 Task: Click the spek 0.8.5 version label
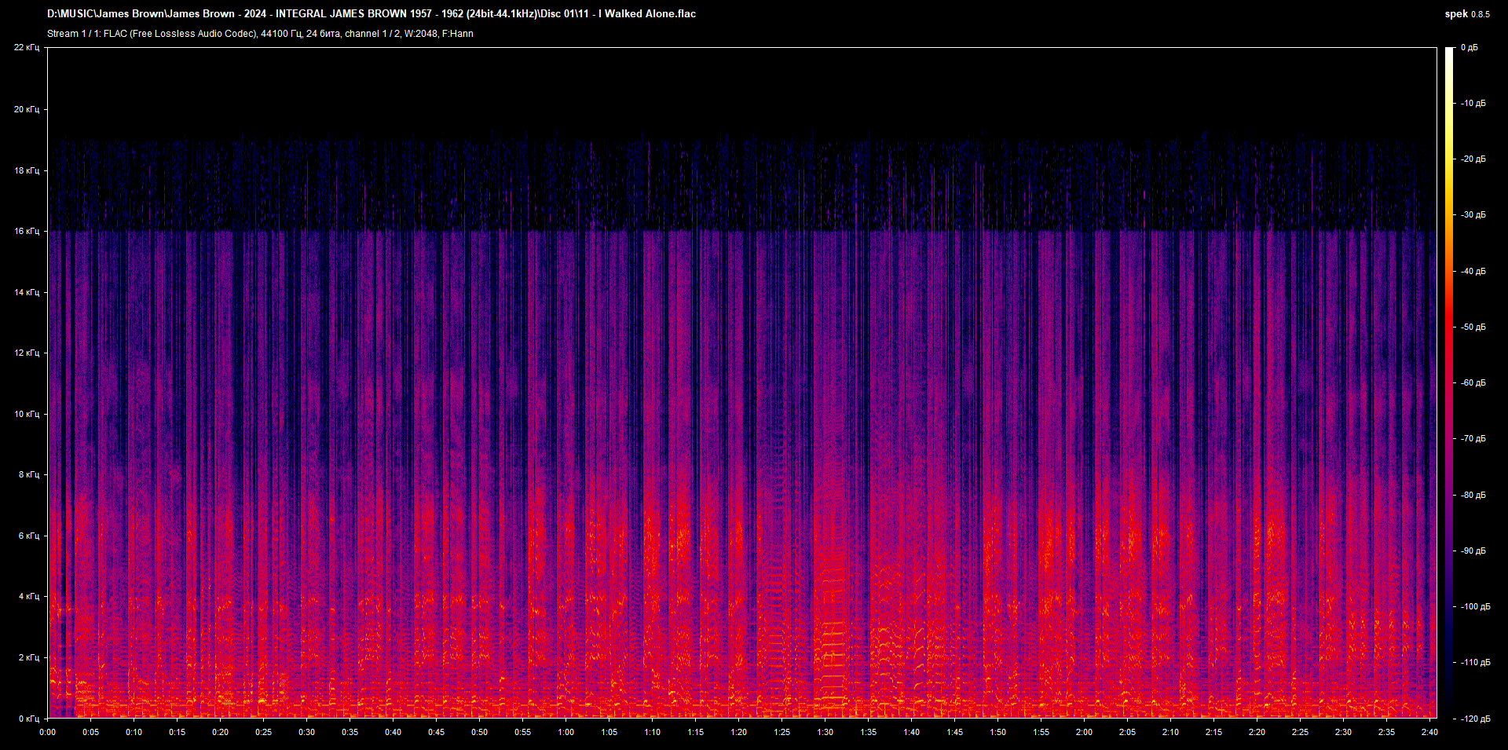1466,14
